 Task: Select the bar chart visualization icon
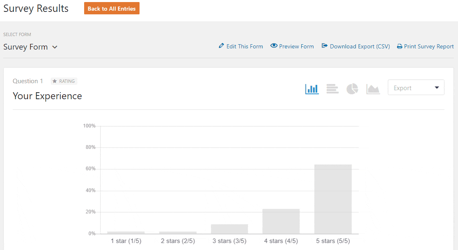312,89
